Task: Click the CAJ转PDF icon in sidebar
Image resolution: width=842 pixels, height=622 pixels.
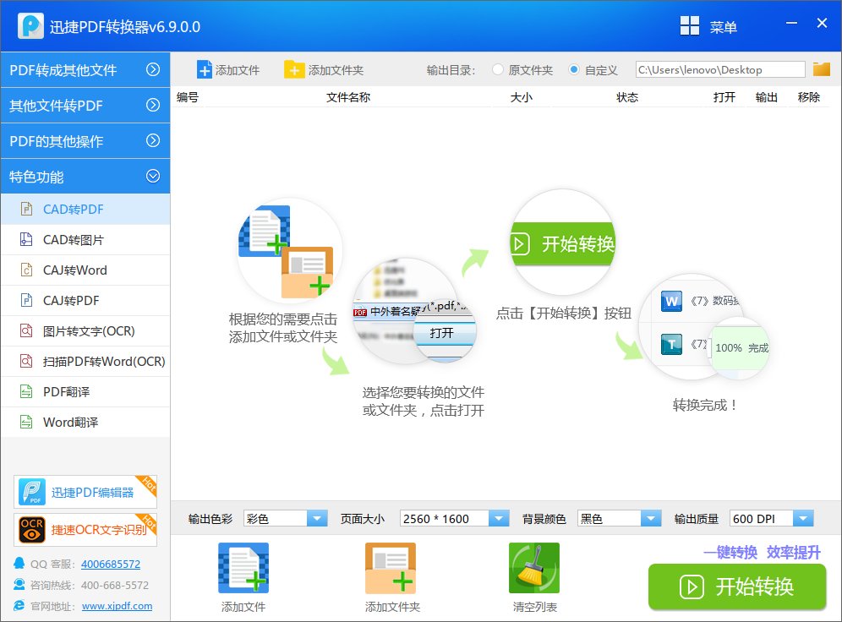Action: (x=26, y=300)
